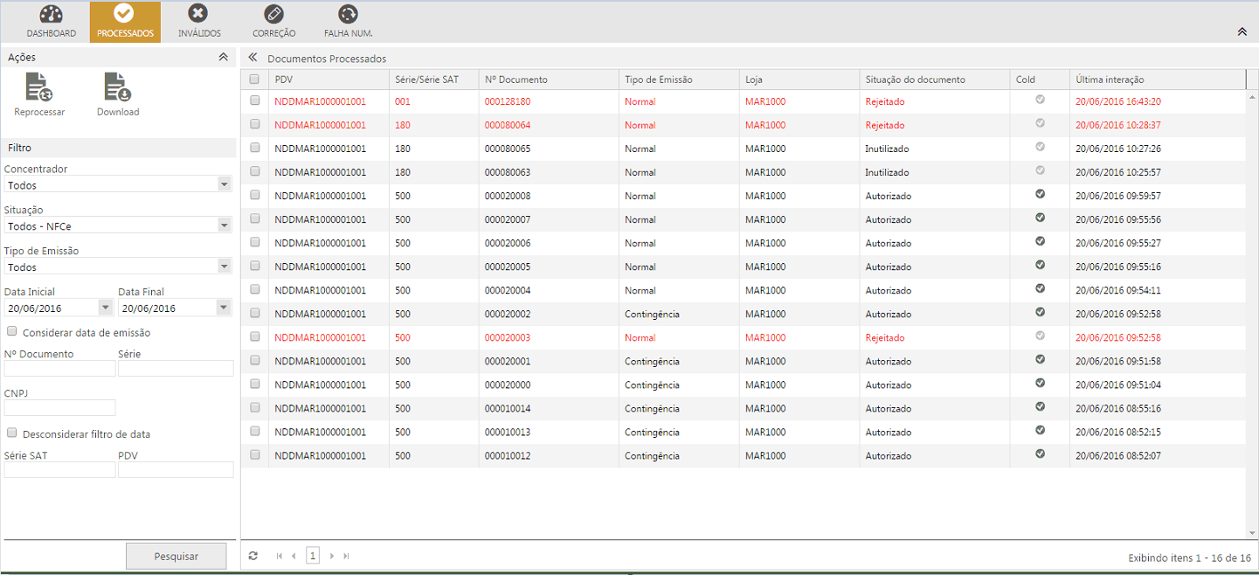The image size is (1259, 575).
Task: Open the Dashboard gauge icon
Action: coord(51,15)
